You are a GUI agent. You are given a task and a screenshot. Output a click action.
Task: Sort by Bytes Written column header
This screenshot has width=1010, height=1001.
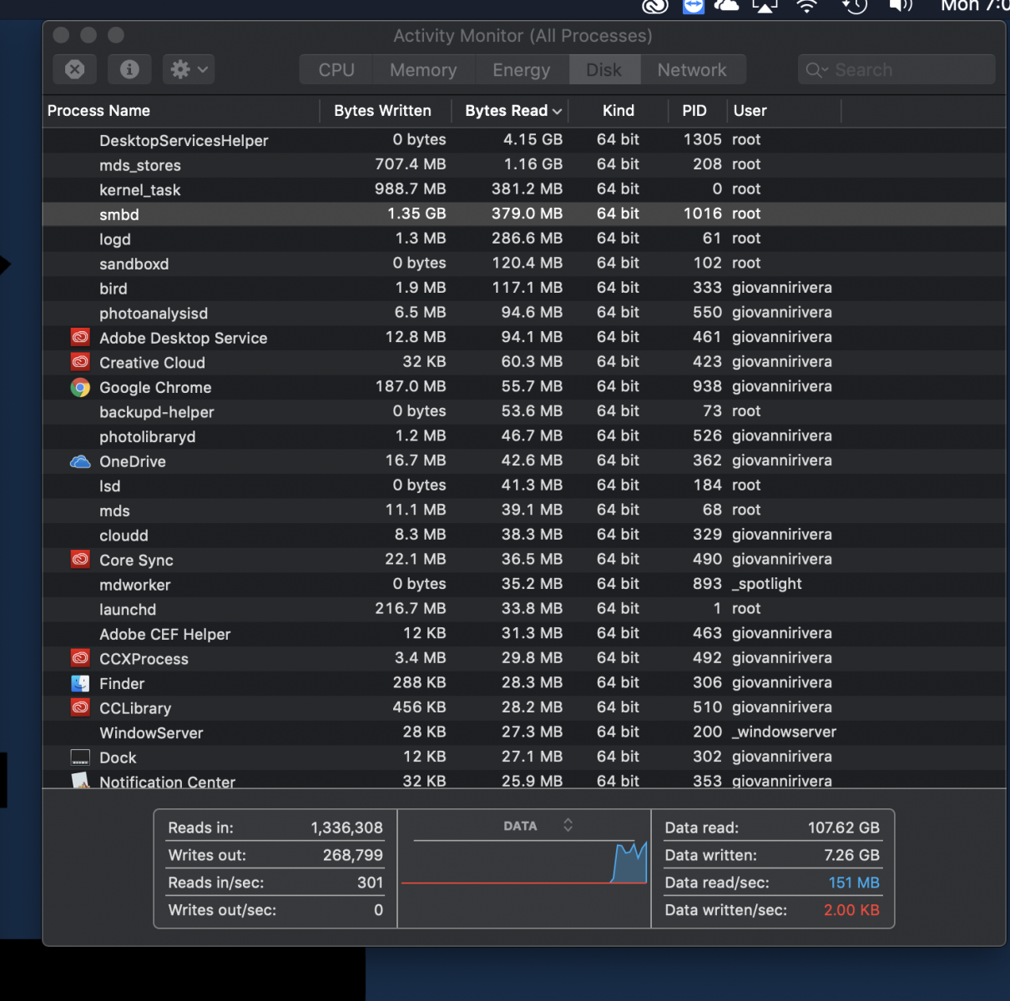click(382, 111)
